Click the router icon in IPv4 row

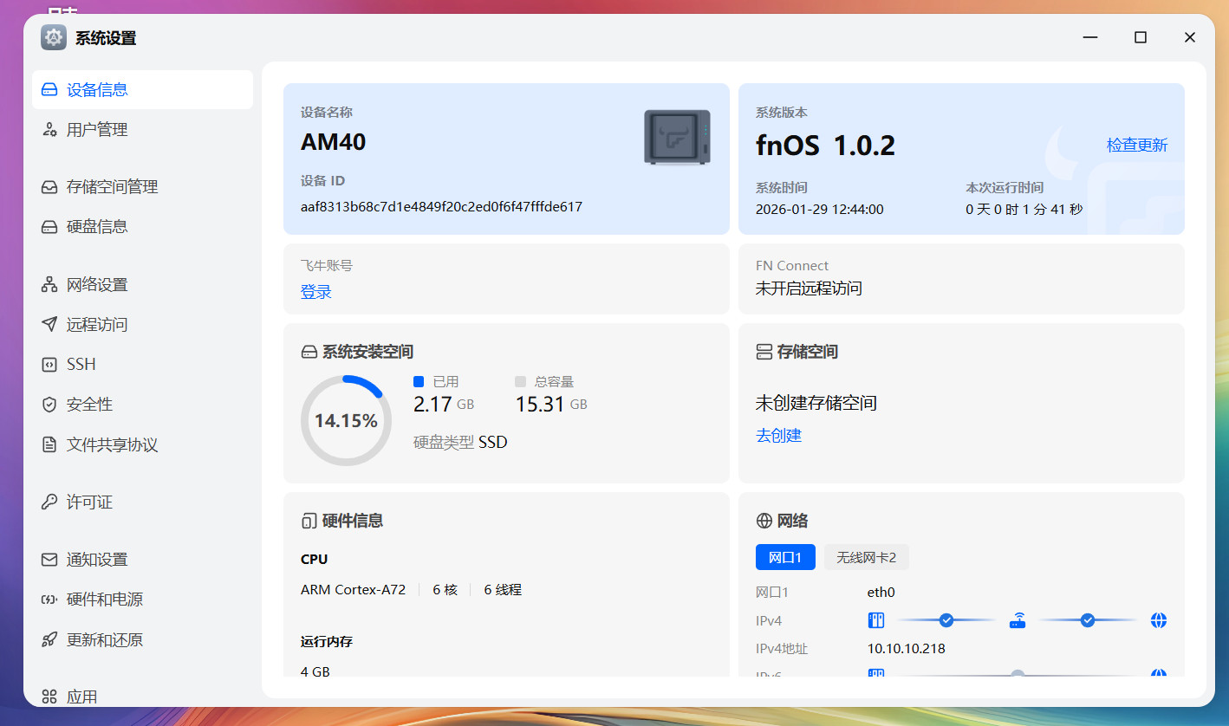pos(1018,620)
